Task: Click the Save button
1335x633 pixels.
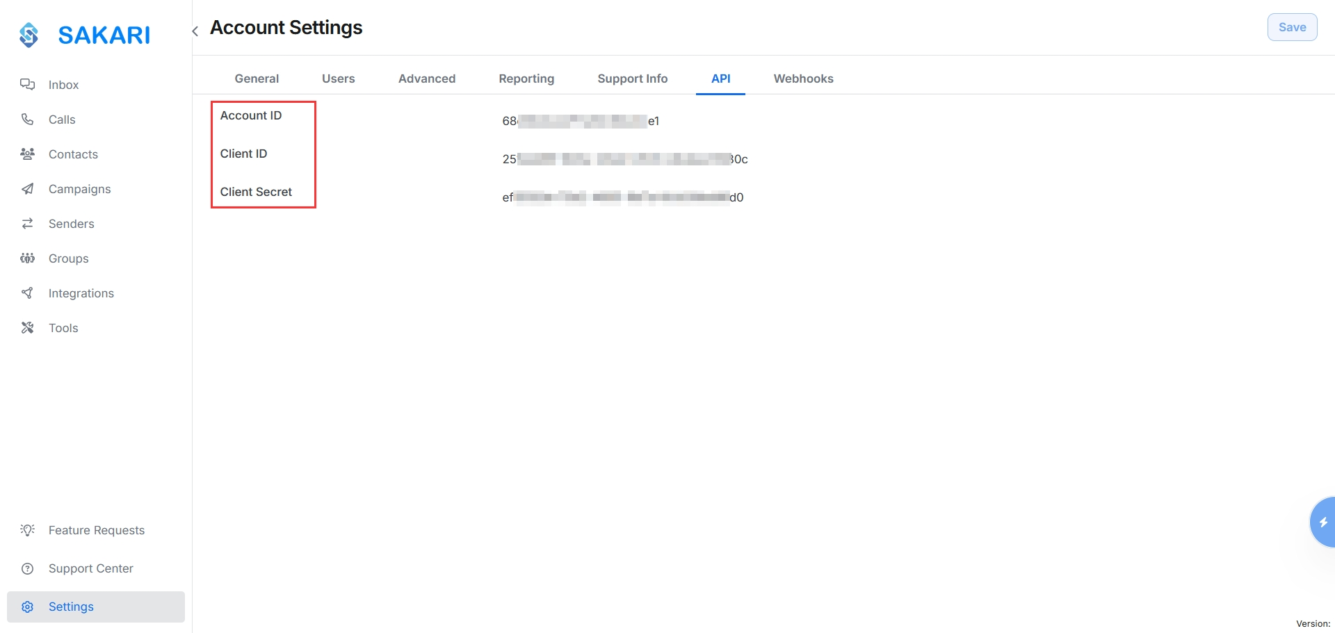Action: [1292, 27]
